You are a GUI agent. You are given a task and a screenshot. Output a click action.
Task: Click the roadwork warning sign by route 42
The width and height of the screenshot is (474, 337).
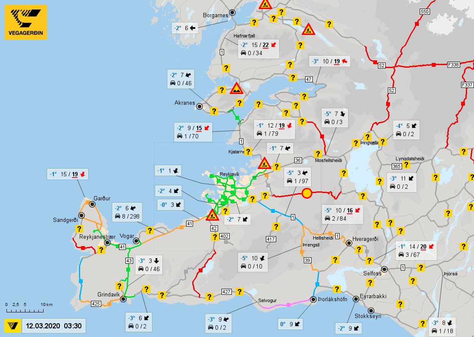tap(212, 215)
